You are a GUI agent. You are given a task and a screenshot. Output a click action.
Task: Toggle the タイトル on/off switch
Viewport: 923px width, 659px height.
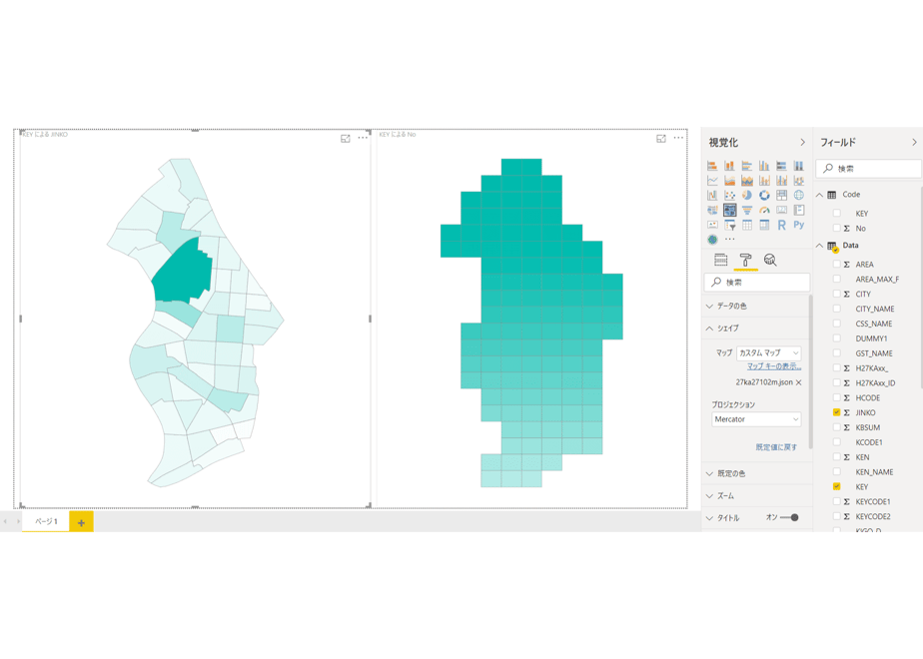[789, 518]
